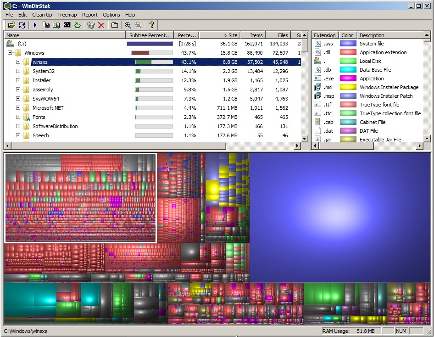
Task: Click the extension list scroll down arrow
Action: pos(427,139)
